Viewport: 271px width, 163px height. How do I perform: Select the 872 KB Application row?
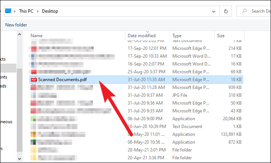point(136,142)
